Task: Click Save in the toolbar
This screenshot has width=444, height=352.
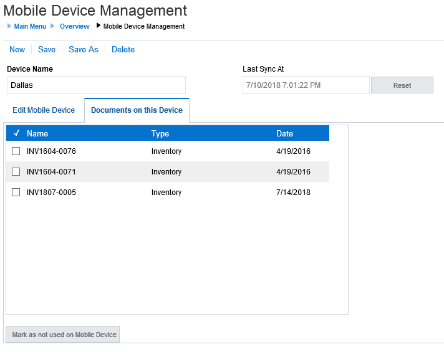Action: coord(47,50)
